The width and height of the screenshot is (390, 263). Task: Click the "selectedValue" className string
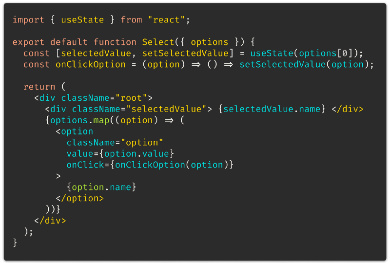[x=166, y=109]
